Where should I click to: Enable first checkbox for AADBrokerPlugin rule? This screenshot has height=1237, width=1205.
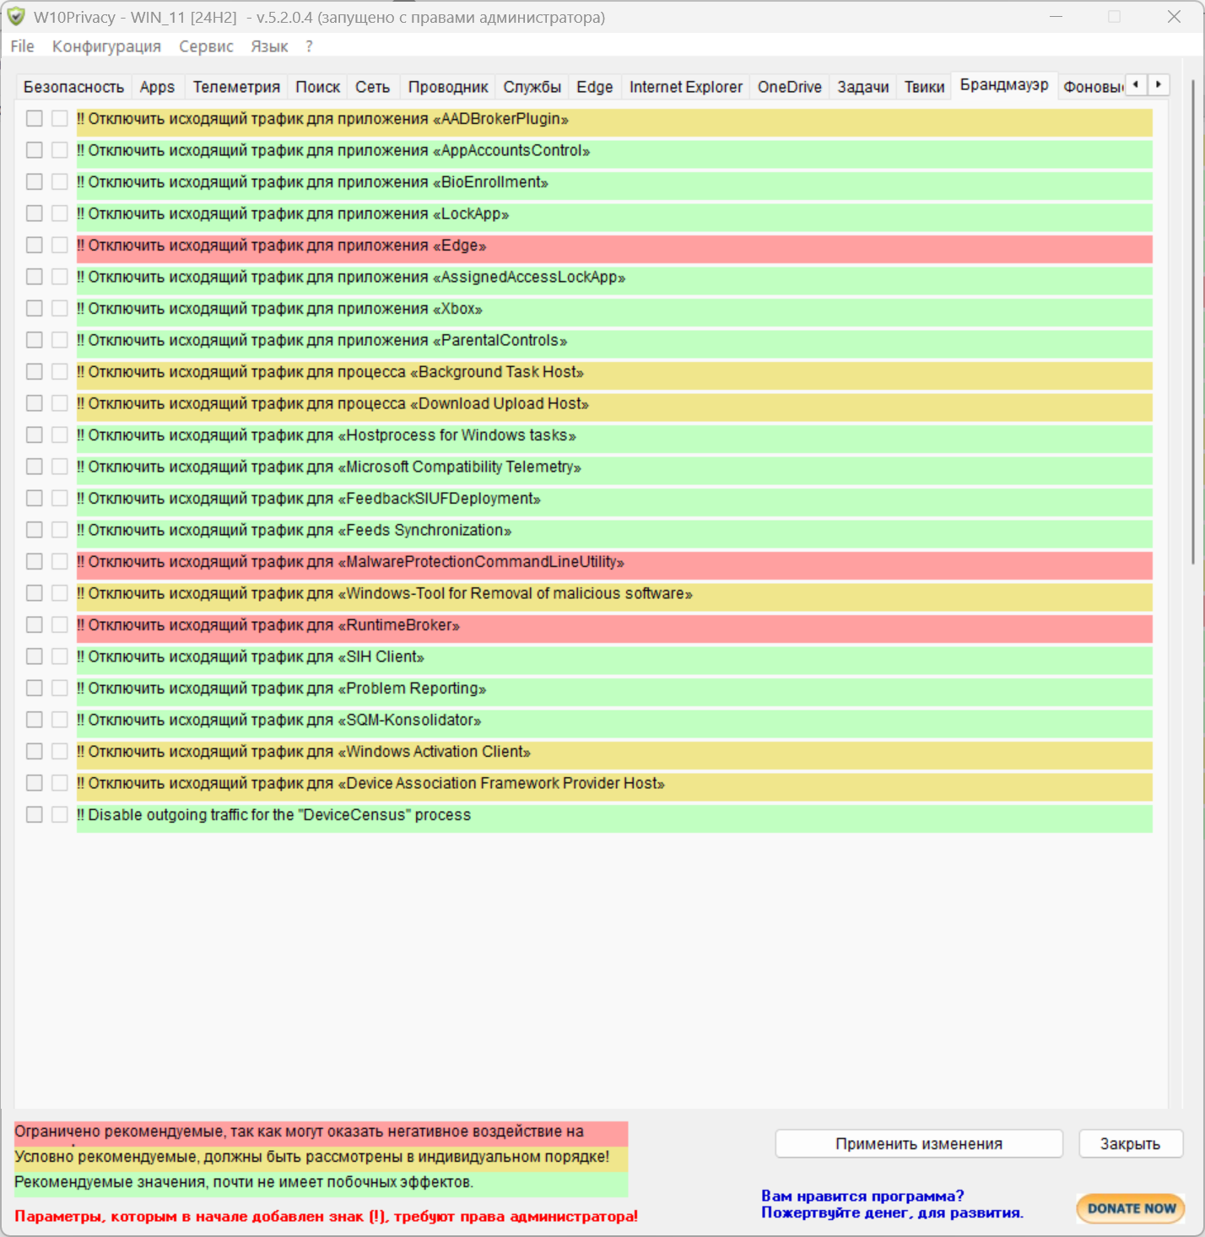[x=34, y=119]
